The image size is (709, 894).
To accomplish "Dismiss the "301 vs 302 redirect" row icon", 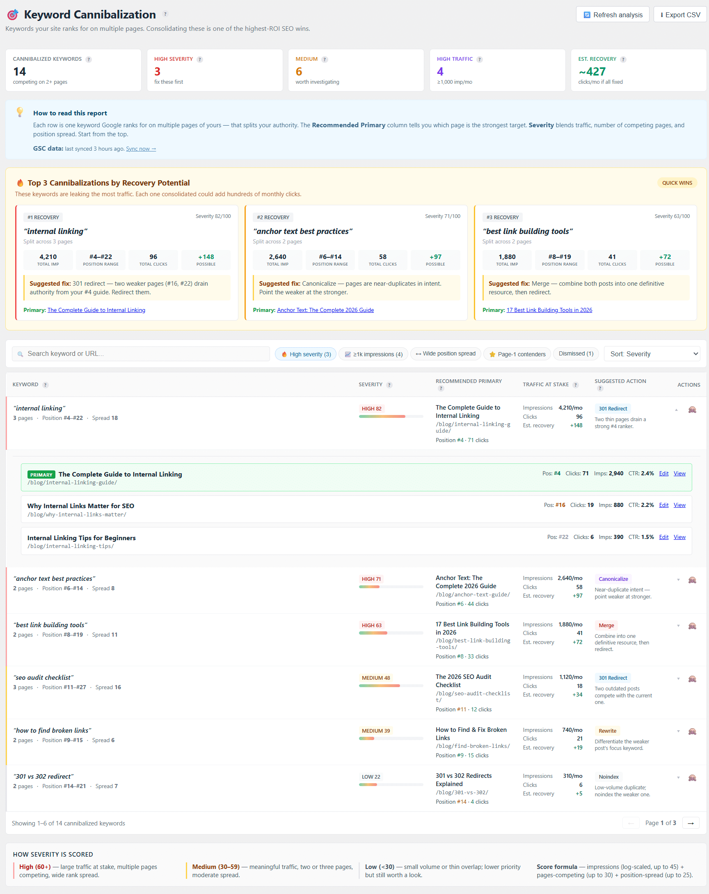I will (692, 778).
